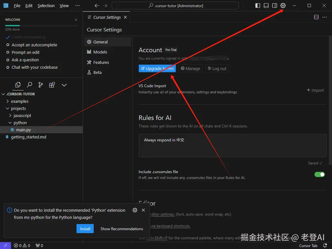Screen dimensions: 332x249
Task: Go back with navigation arrow
Action: coord(97,6)
